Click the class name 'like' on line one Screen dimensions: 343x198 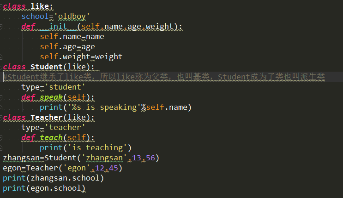coord(40,6)
